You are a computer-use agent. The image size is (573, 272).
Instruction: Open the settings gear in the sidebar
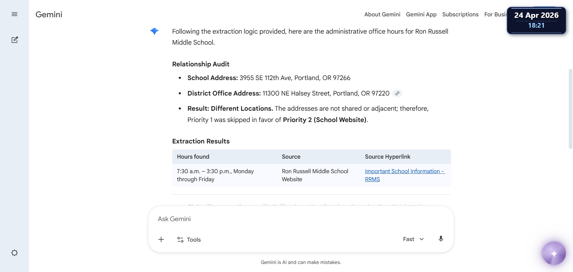pos(14,253)
